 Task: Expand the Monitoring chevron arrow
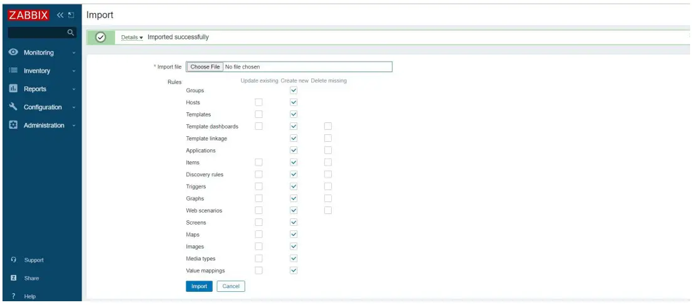pyautogui.click(x=74, y=53)
